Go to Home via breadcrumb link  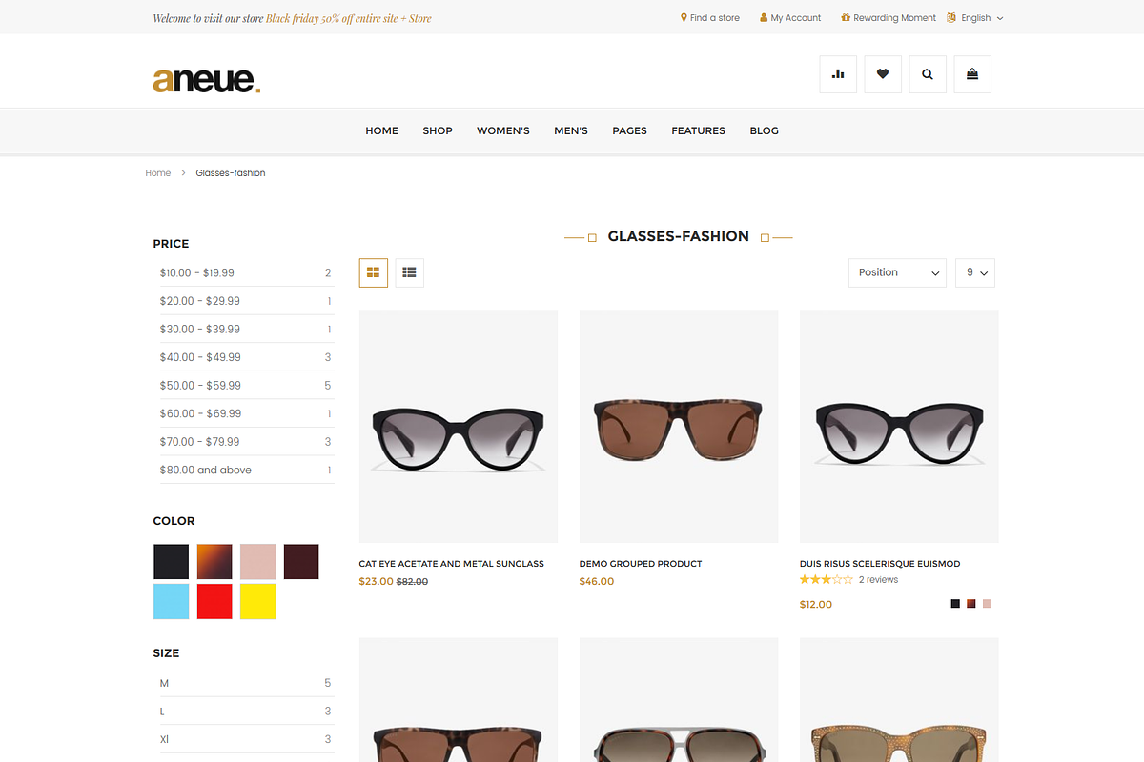coord(158,173)
